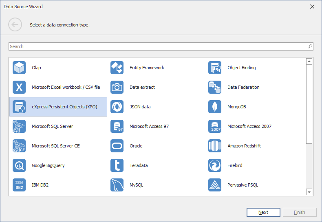The image size is (322, 222).
Task: Click the Microsoft Excel workbook icon
Action: pos(19,87)
